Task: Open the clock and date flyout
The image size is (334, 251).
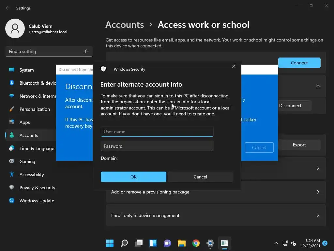Action: 311,243
